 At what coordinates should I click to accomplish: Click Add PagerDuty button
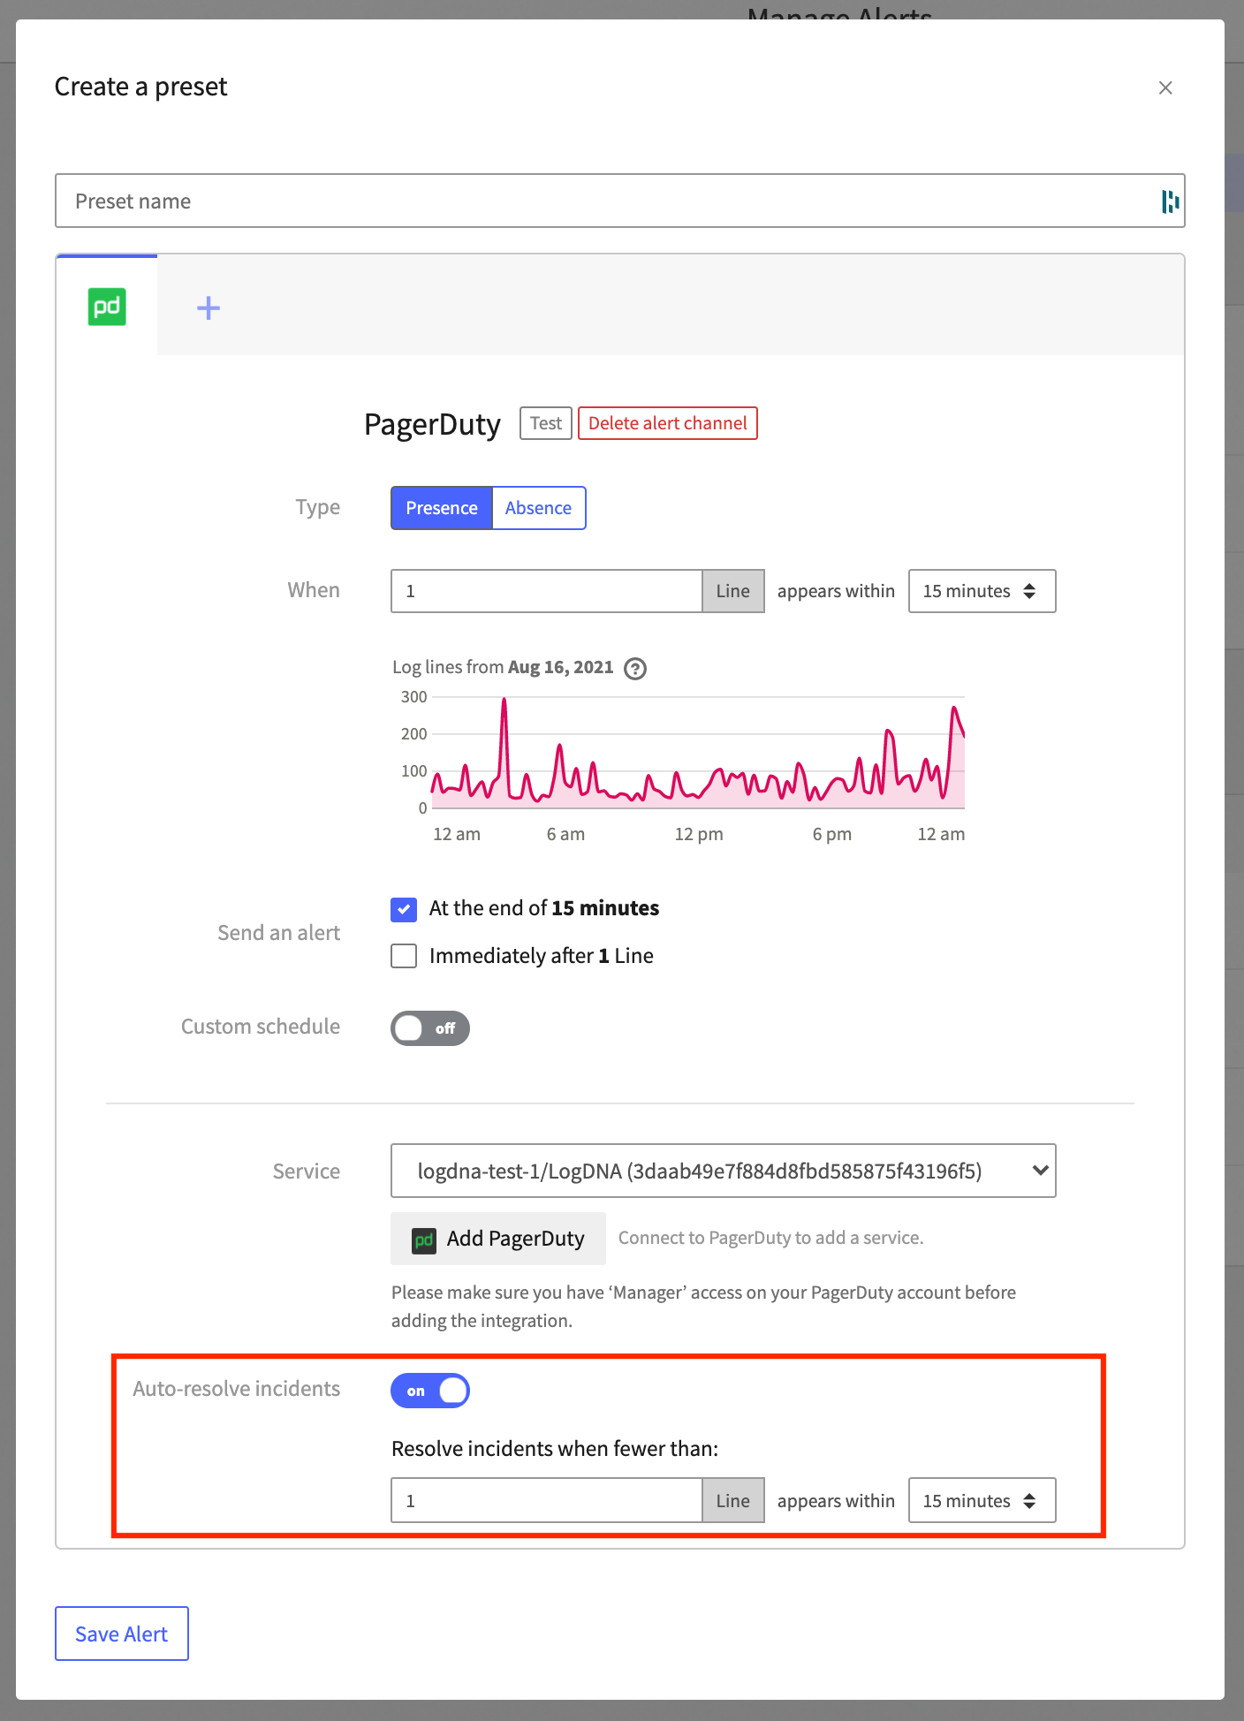tap(498, 1239)
